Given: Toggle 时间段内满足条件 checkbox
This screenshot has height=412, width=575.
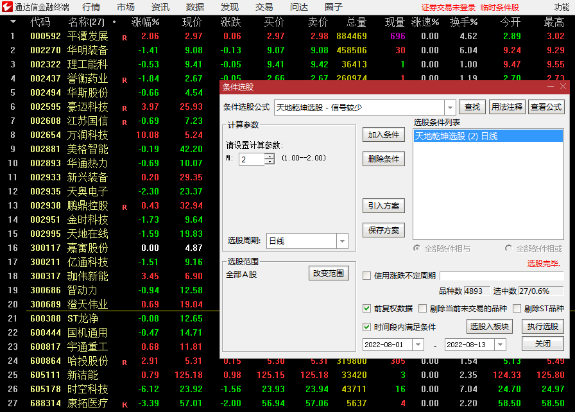Looking at the screenshot, I should [x=366, y=327].
